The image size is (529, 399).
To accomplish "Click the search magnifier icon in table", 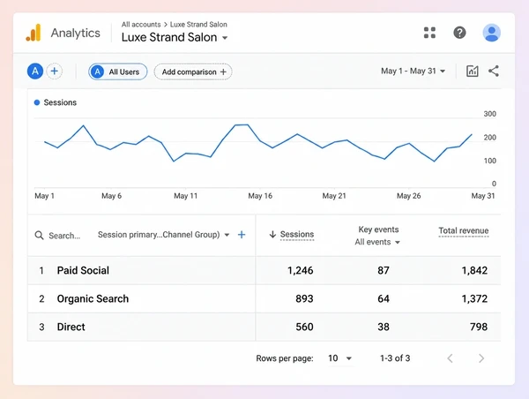I will pos(39,235).
